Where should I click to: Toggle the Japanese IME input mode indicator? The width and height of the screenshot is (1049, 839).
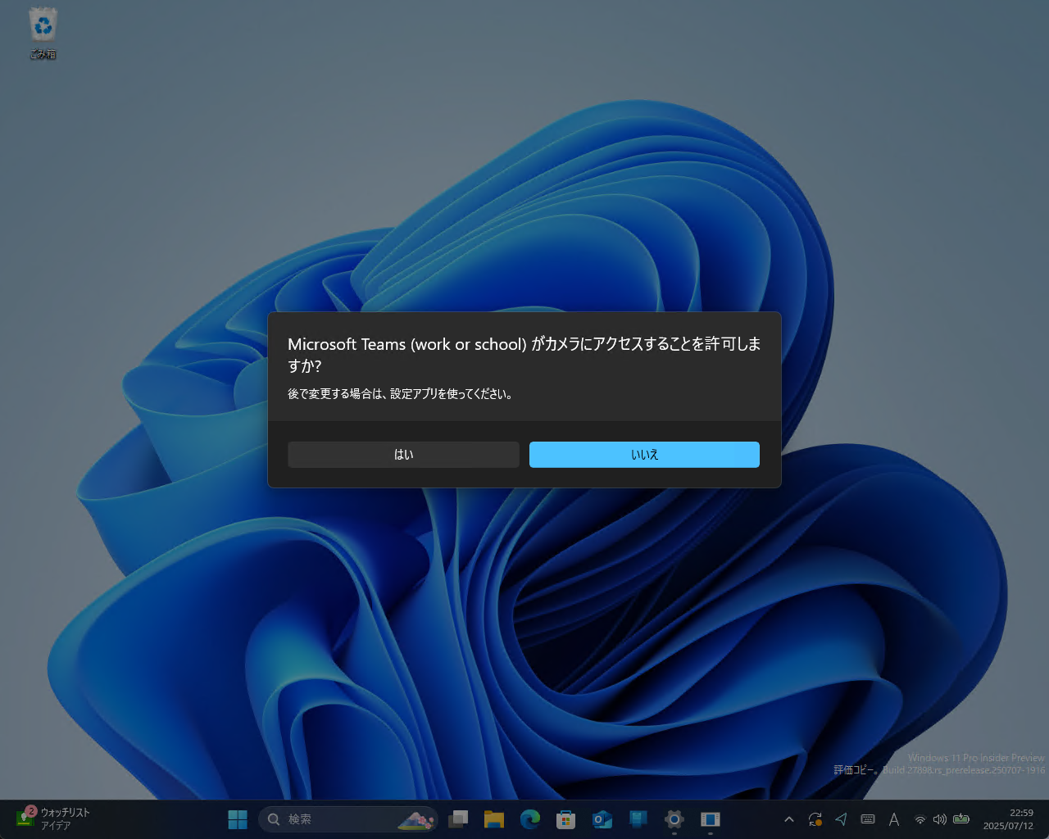click(x=894, y=819)
